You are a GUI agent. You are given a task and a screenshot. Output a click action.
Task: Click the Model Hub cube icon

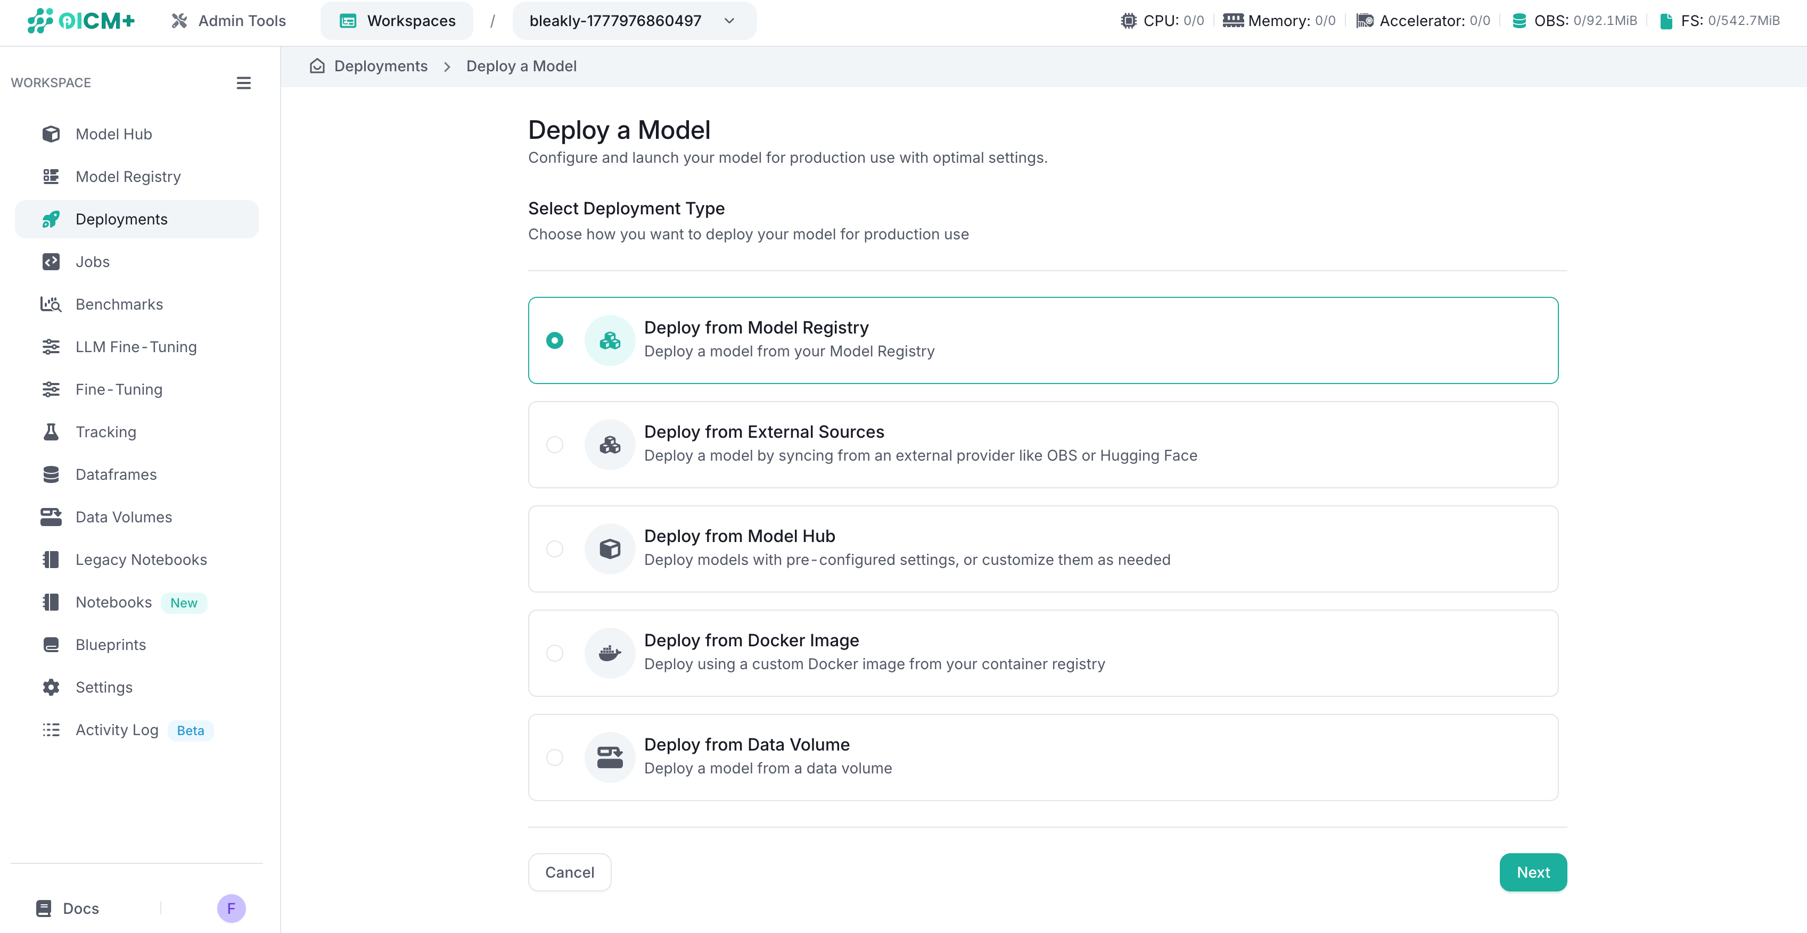[x=51, y=134]
